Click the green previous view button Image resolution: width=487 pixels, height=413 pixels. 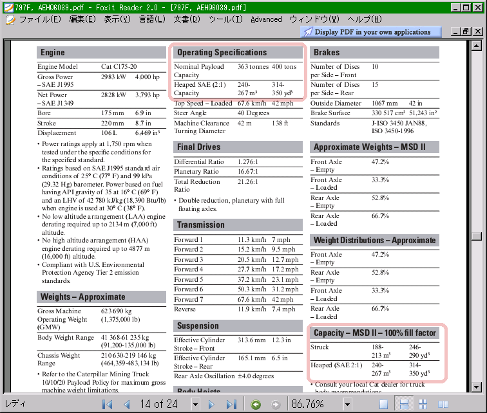[x=256, y=405]
